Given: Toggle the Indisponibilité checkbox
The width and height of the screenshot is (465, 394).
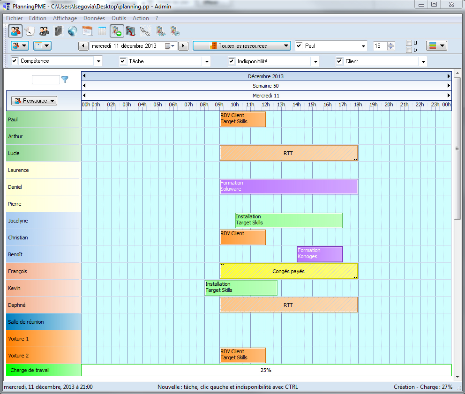Looking at the screenshot, I should click(231, 61).
